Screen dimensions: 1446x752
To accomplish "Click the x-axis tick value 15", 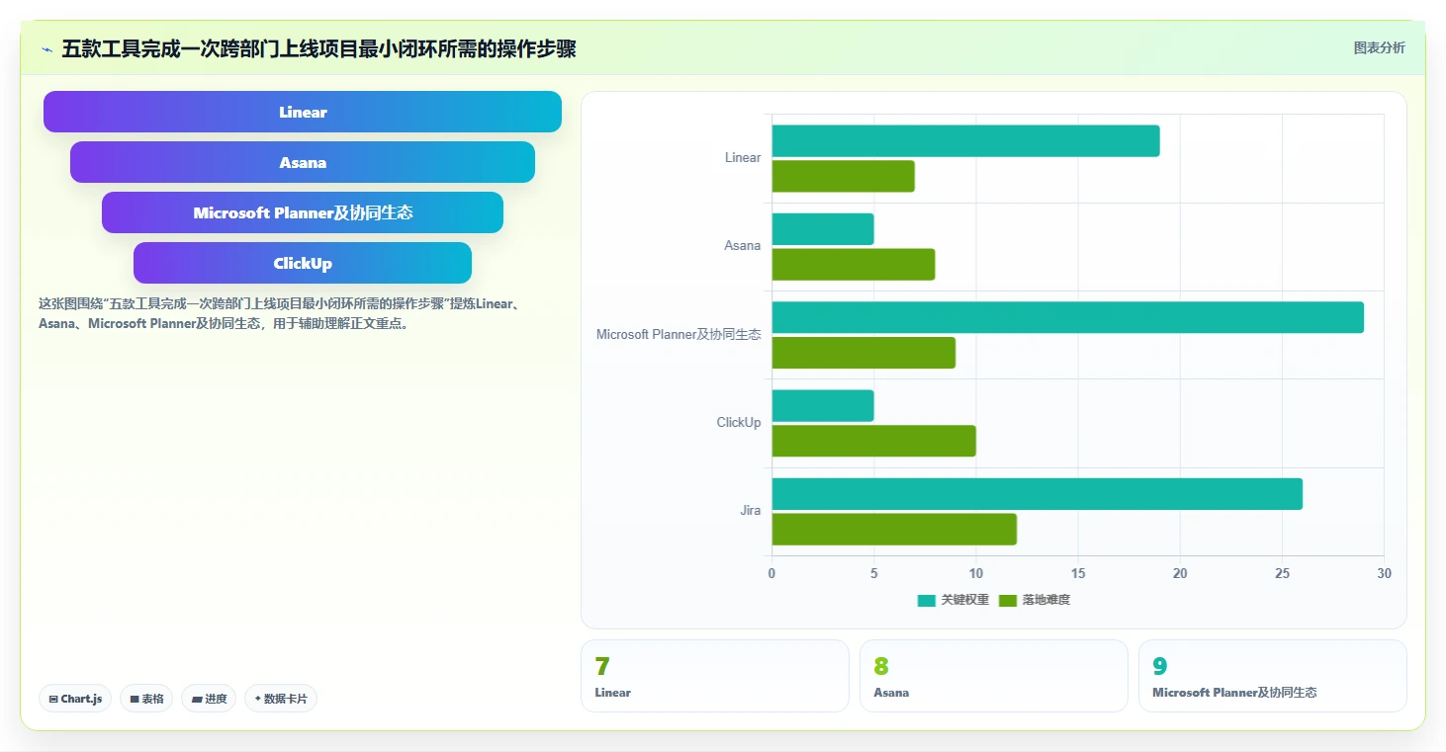I will pos(1078,574).
